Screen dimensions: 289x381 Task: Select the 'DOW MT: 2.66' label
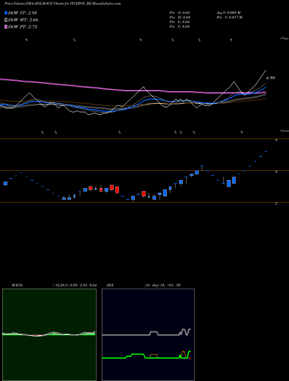tap(23, 20)
